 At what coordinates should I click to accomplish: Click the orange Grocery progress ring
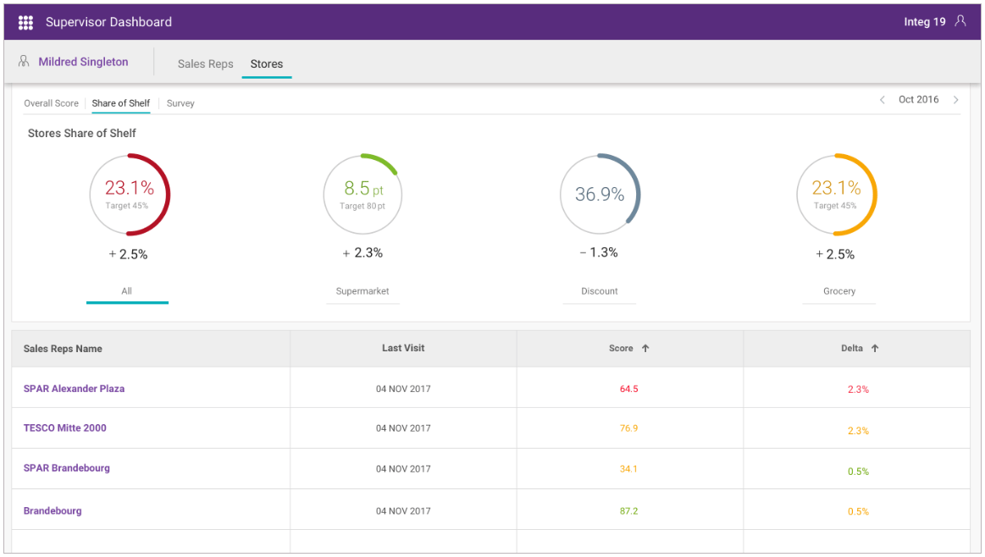[836, 194]
